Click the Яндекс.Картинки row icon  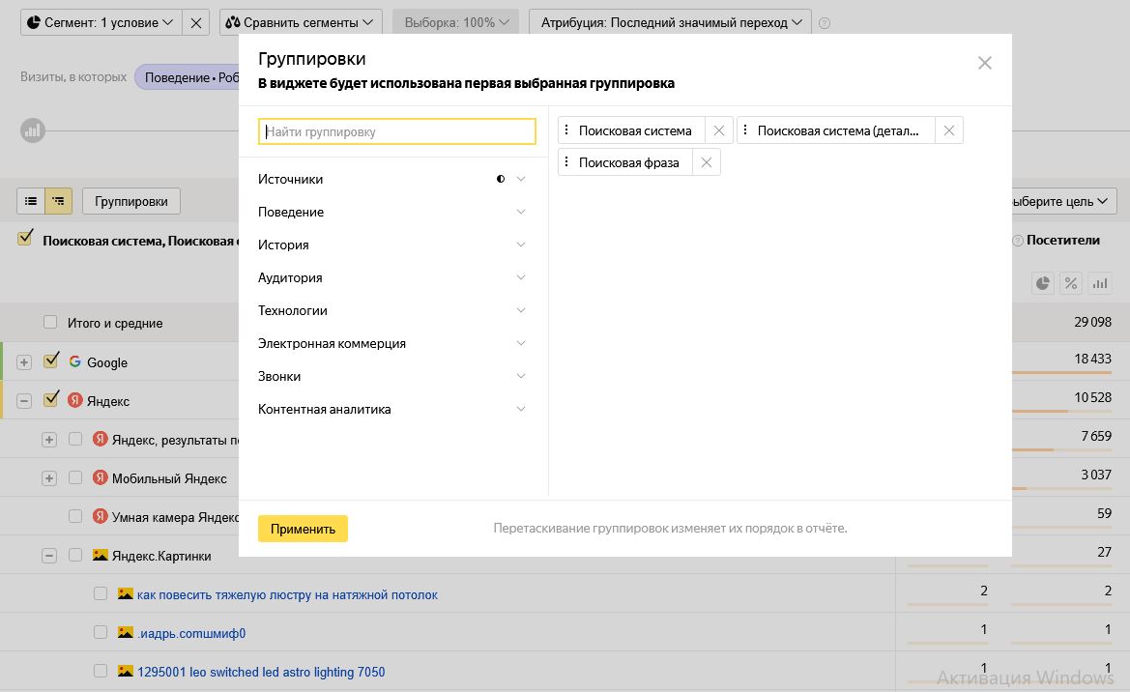(x=101, y=555)
